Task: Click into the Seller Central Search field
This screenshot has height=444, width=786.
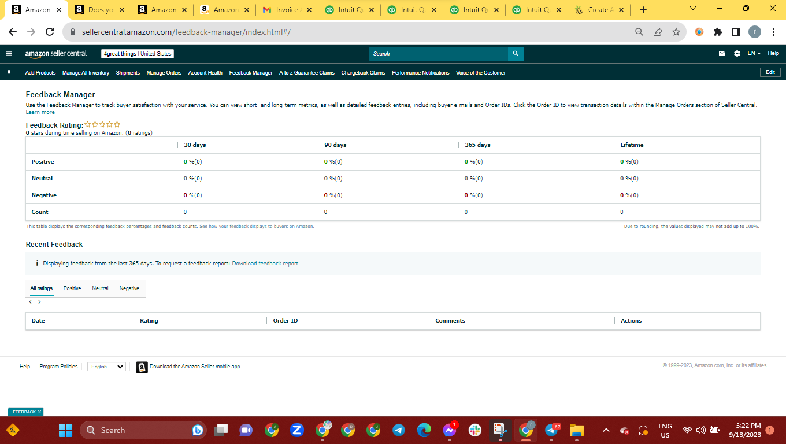Action: 439,53
